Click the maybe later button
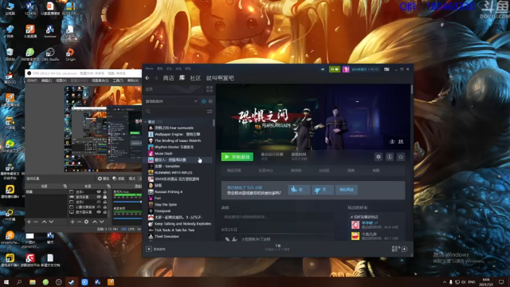 (347, 190)
